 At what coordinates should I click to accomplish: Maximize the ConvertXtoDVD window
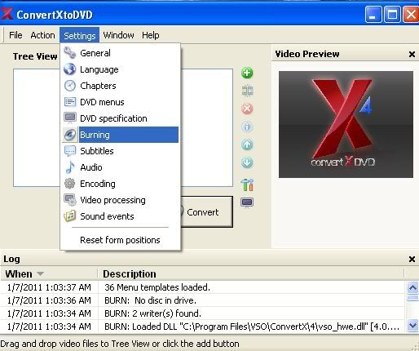pyautogui.click(x=392, y=14)
